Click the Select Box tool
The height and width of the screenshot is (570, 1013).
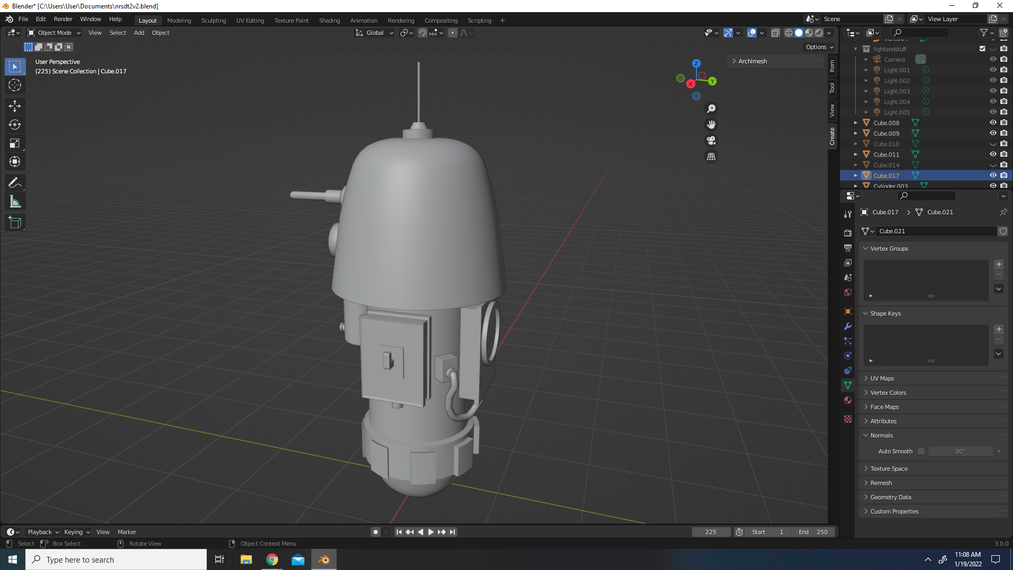pos(15,66)
